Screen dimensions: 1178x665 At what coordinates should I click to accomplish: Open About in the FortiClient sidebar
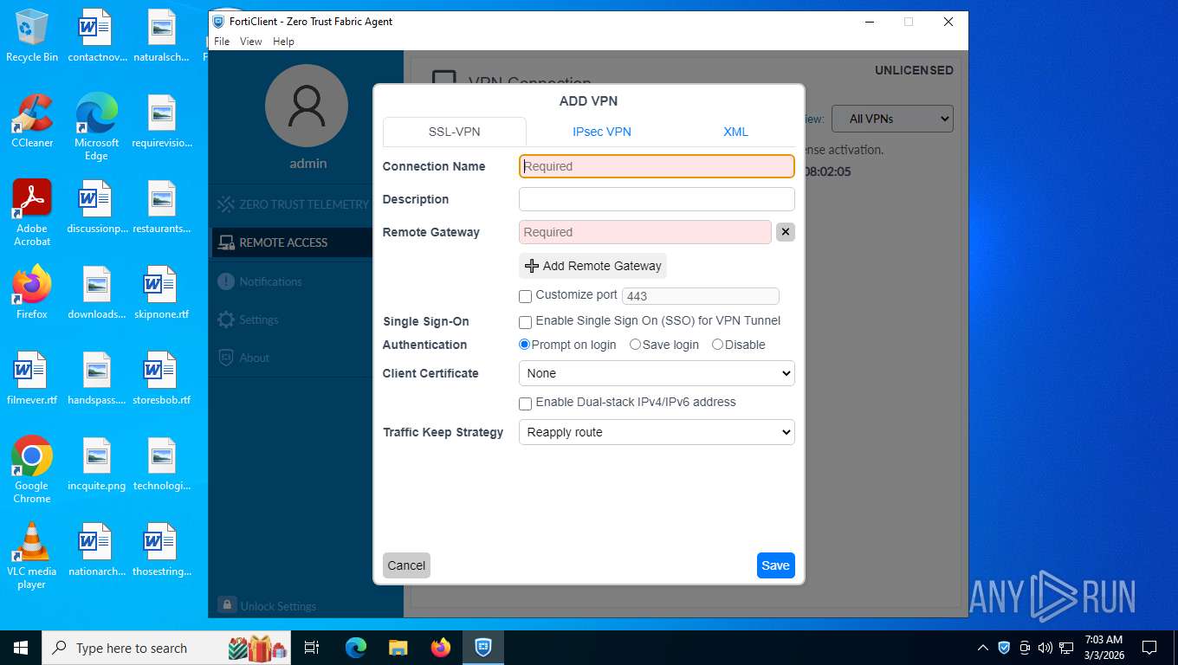click(243, 358)
